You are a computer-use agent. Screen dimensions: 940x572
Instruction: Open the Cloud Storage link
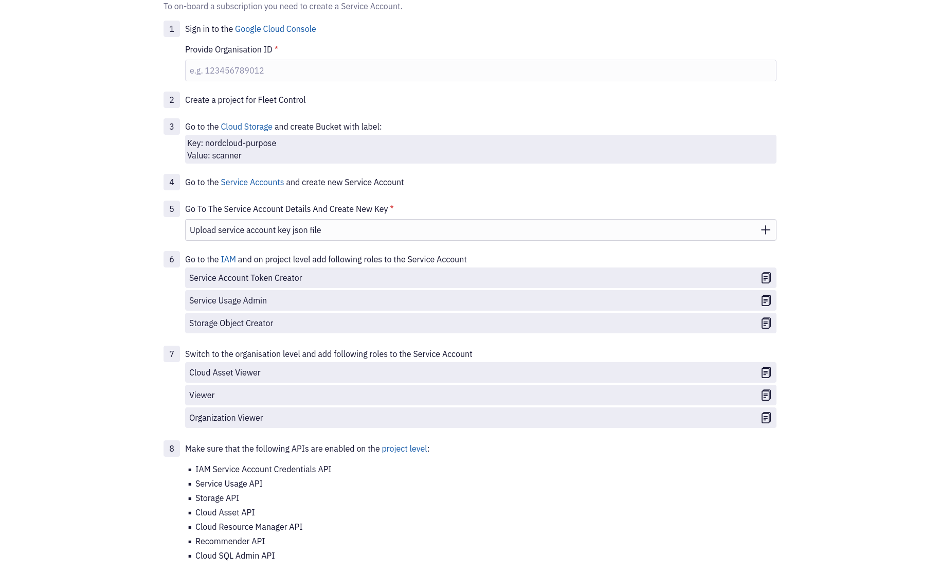246,127
